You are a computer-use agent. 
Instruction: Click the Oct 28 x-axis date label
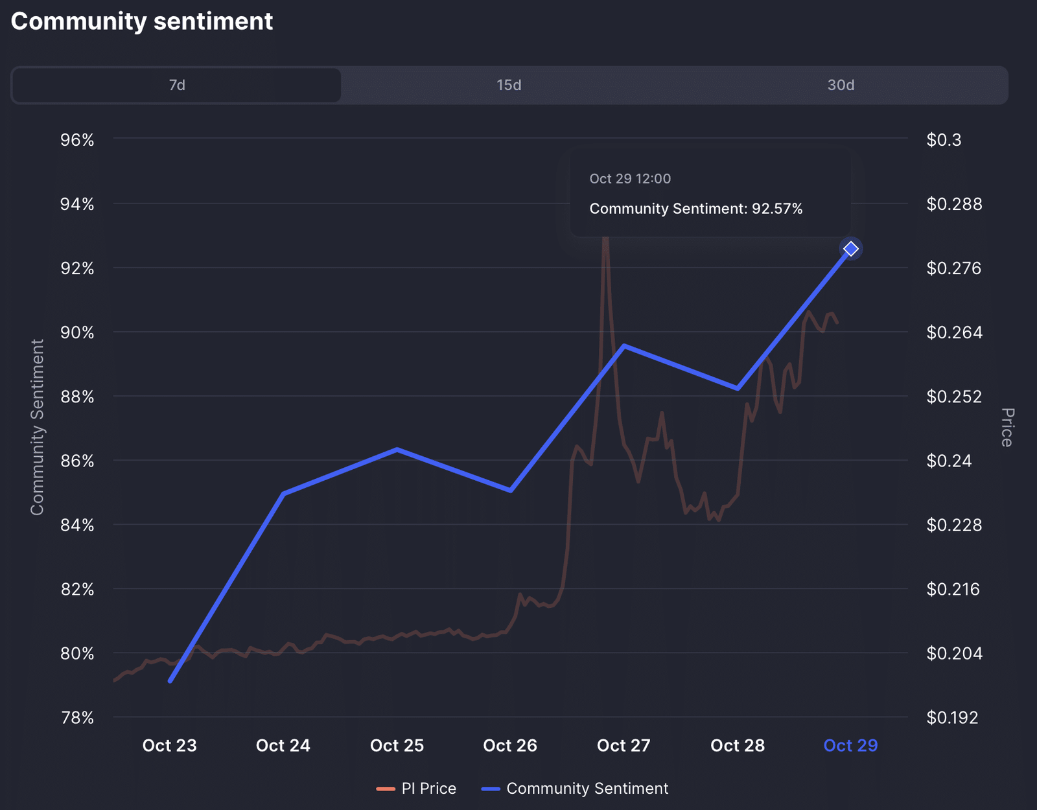tap(738, 746)
